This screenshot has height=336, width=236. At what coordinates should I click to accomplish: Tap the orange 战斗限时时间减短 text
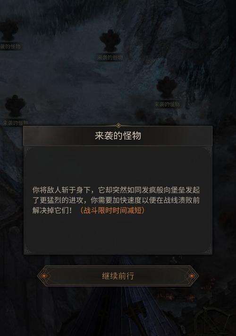112,210
